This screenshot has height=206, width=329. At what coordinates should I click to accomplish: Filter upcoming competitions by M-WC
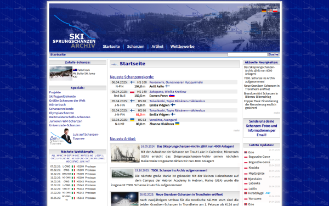coord(60,156)
